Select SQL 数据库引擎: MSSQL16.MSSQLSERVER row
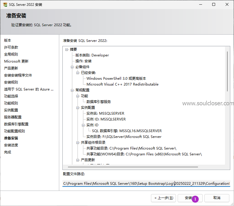The image size is (234, 206). point(127,131)
